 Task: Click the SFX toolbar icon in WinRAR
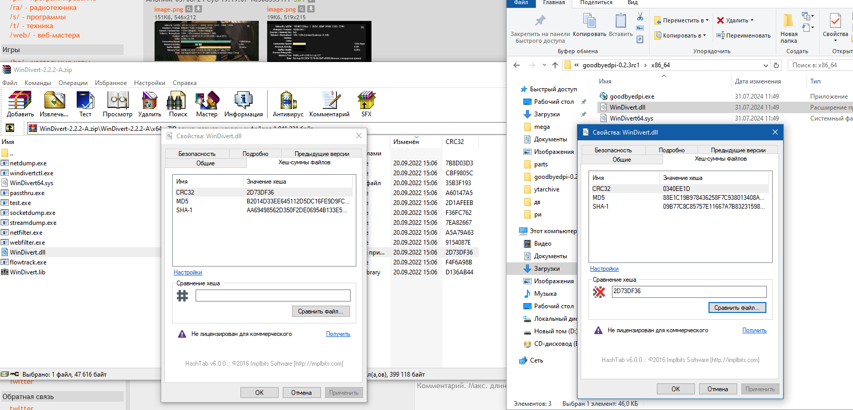366,104
